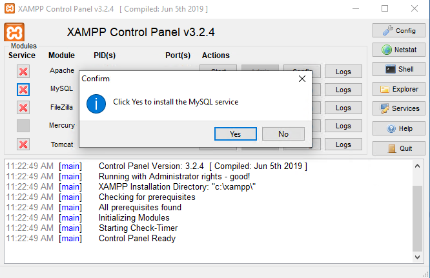The width and height of the screenshot is (430, 278).
Task: Click the Quit door button
Action: [398, 148]
